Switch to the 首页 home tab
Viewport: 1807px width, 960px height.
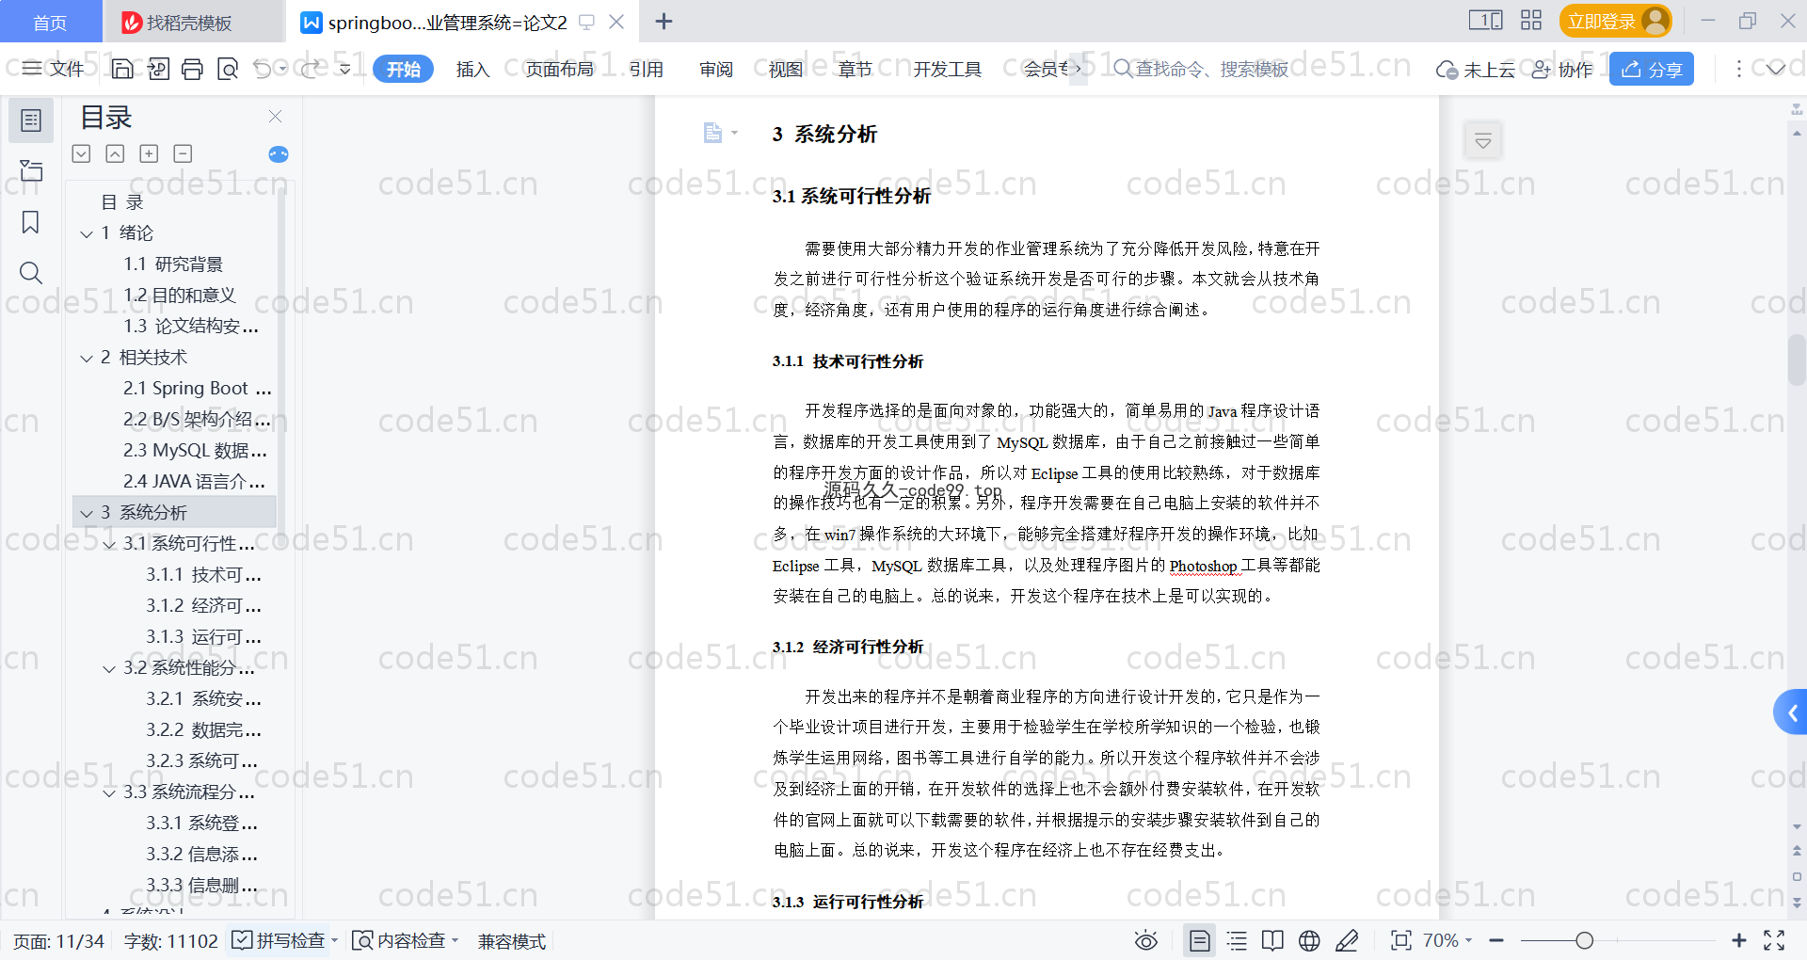click(50, 22)
